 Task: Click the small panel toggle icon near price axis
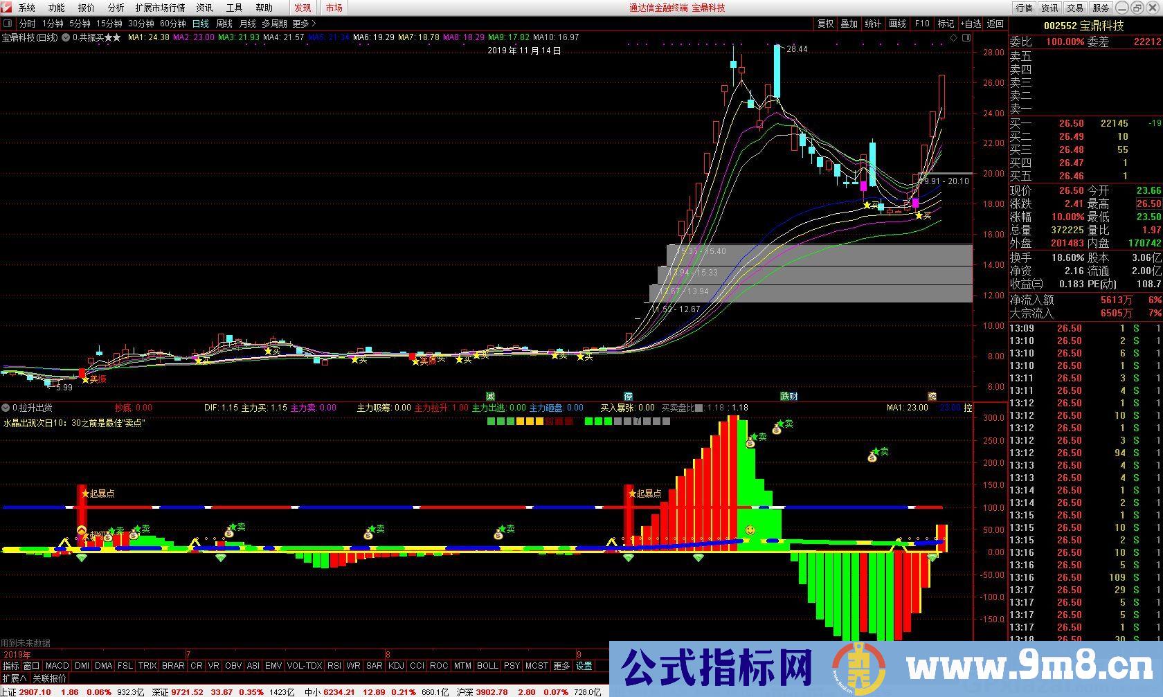[967, 37]
